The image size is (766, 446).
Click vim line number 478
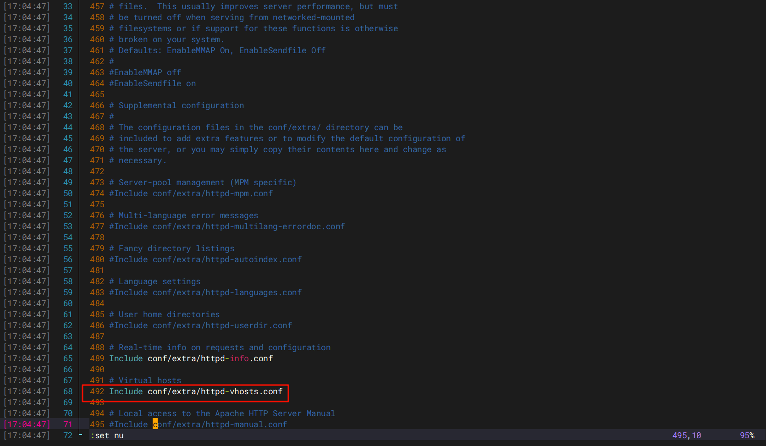coord(97,237)
